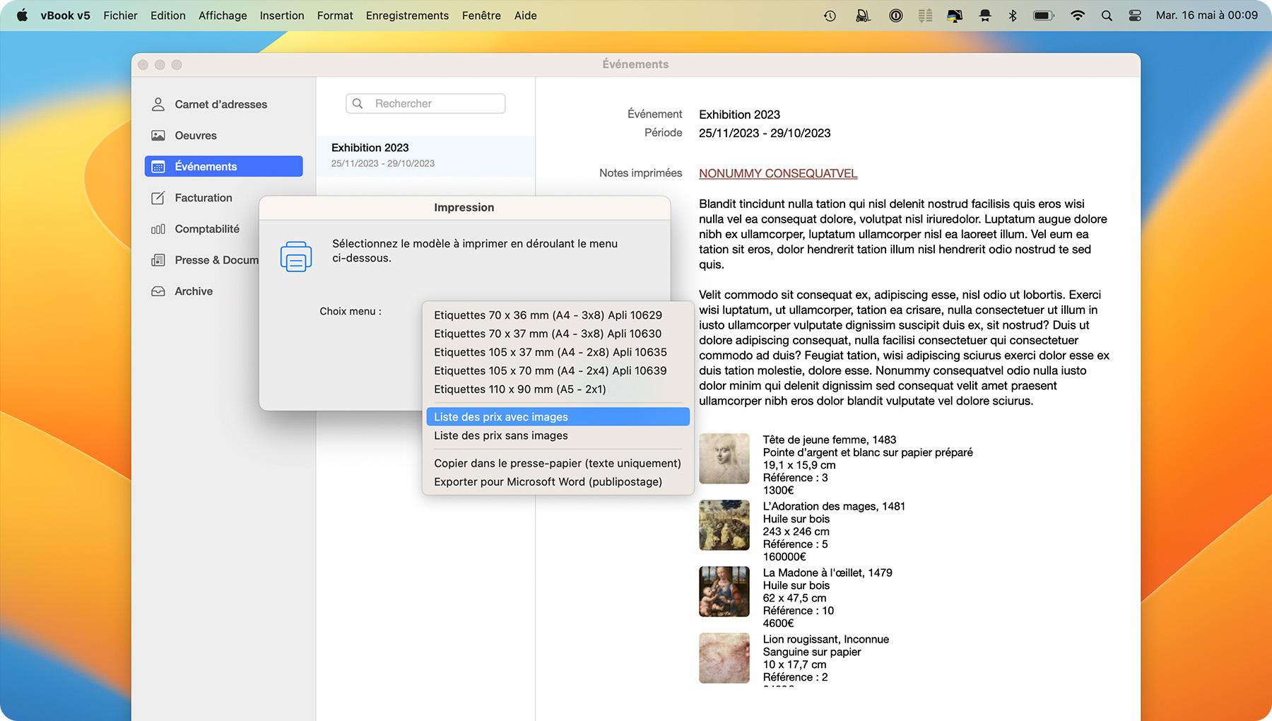The width and height of the screenshot is (1272, 721).
Task: Select Exhibition 2023 event in list
Action: (x=425, y=156)
